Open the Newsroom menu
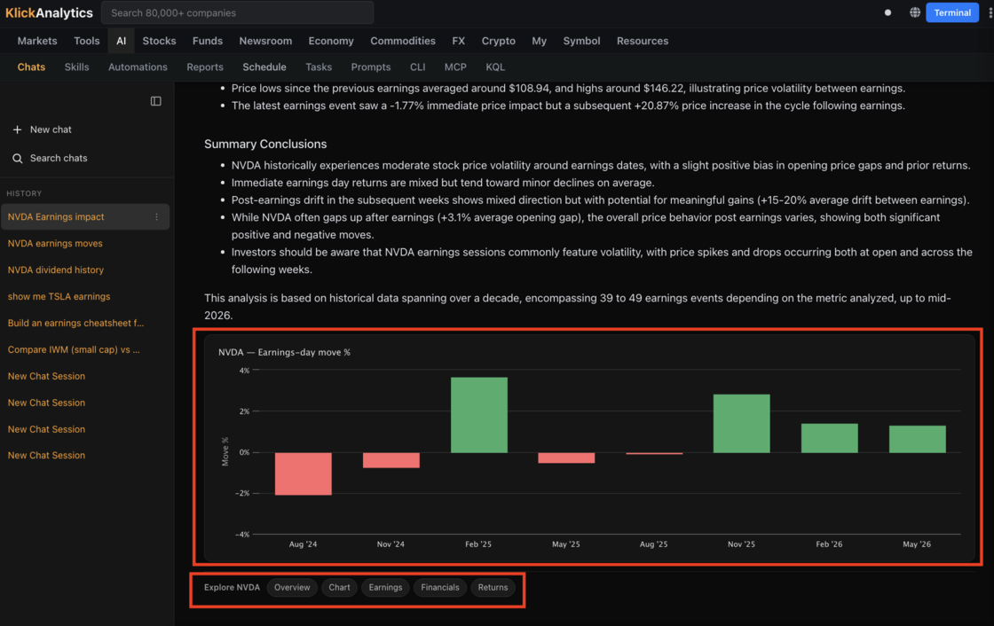 [x=265, y=41]
